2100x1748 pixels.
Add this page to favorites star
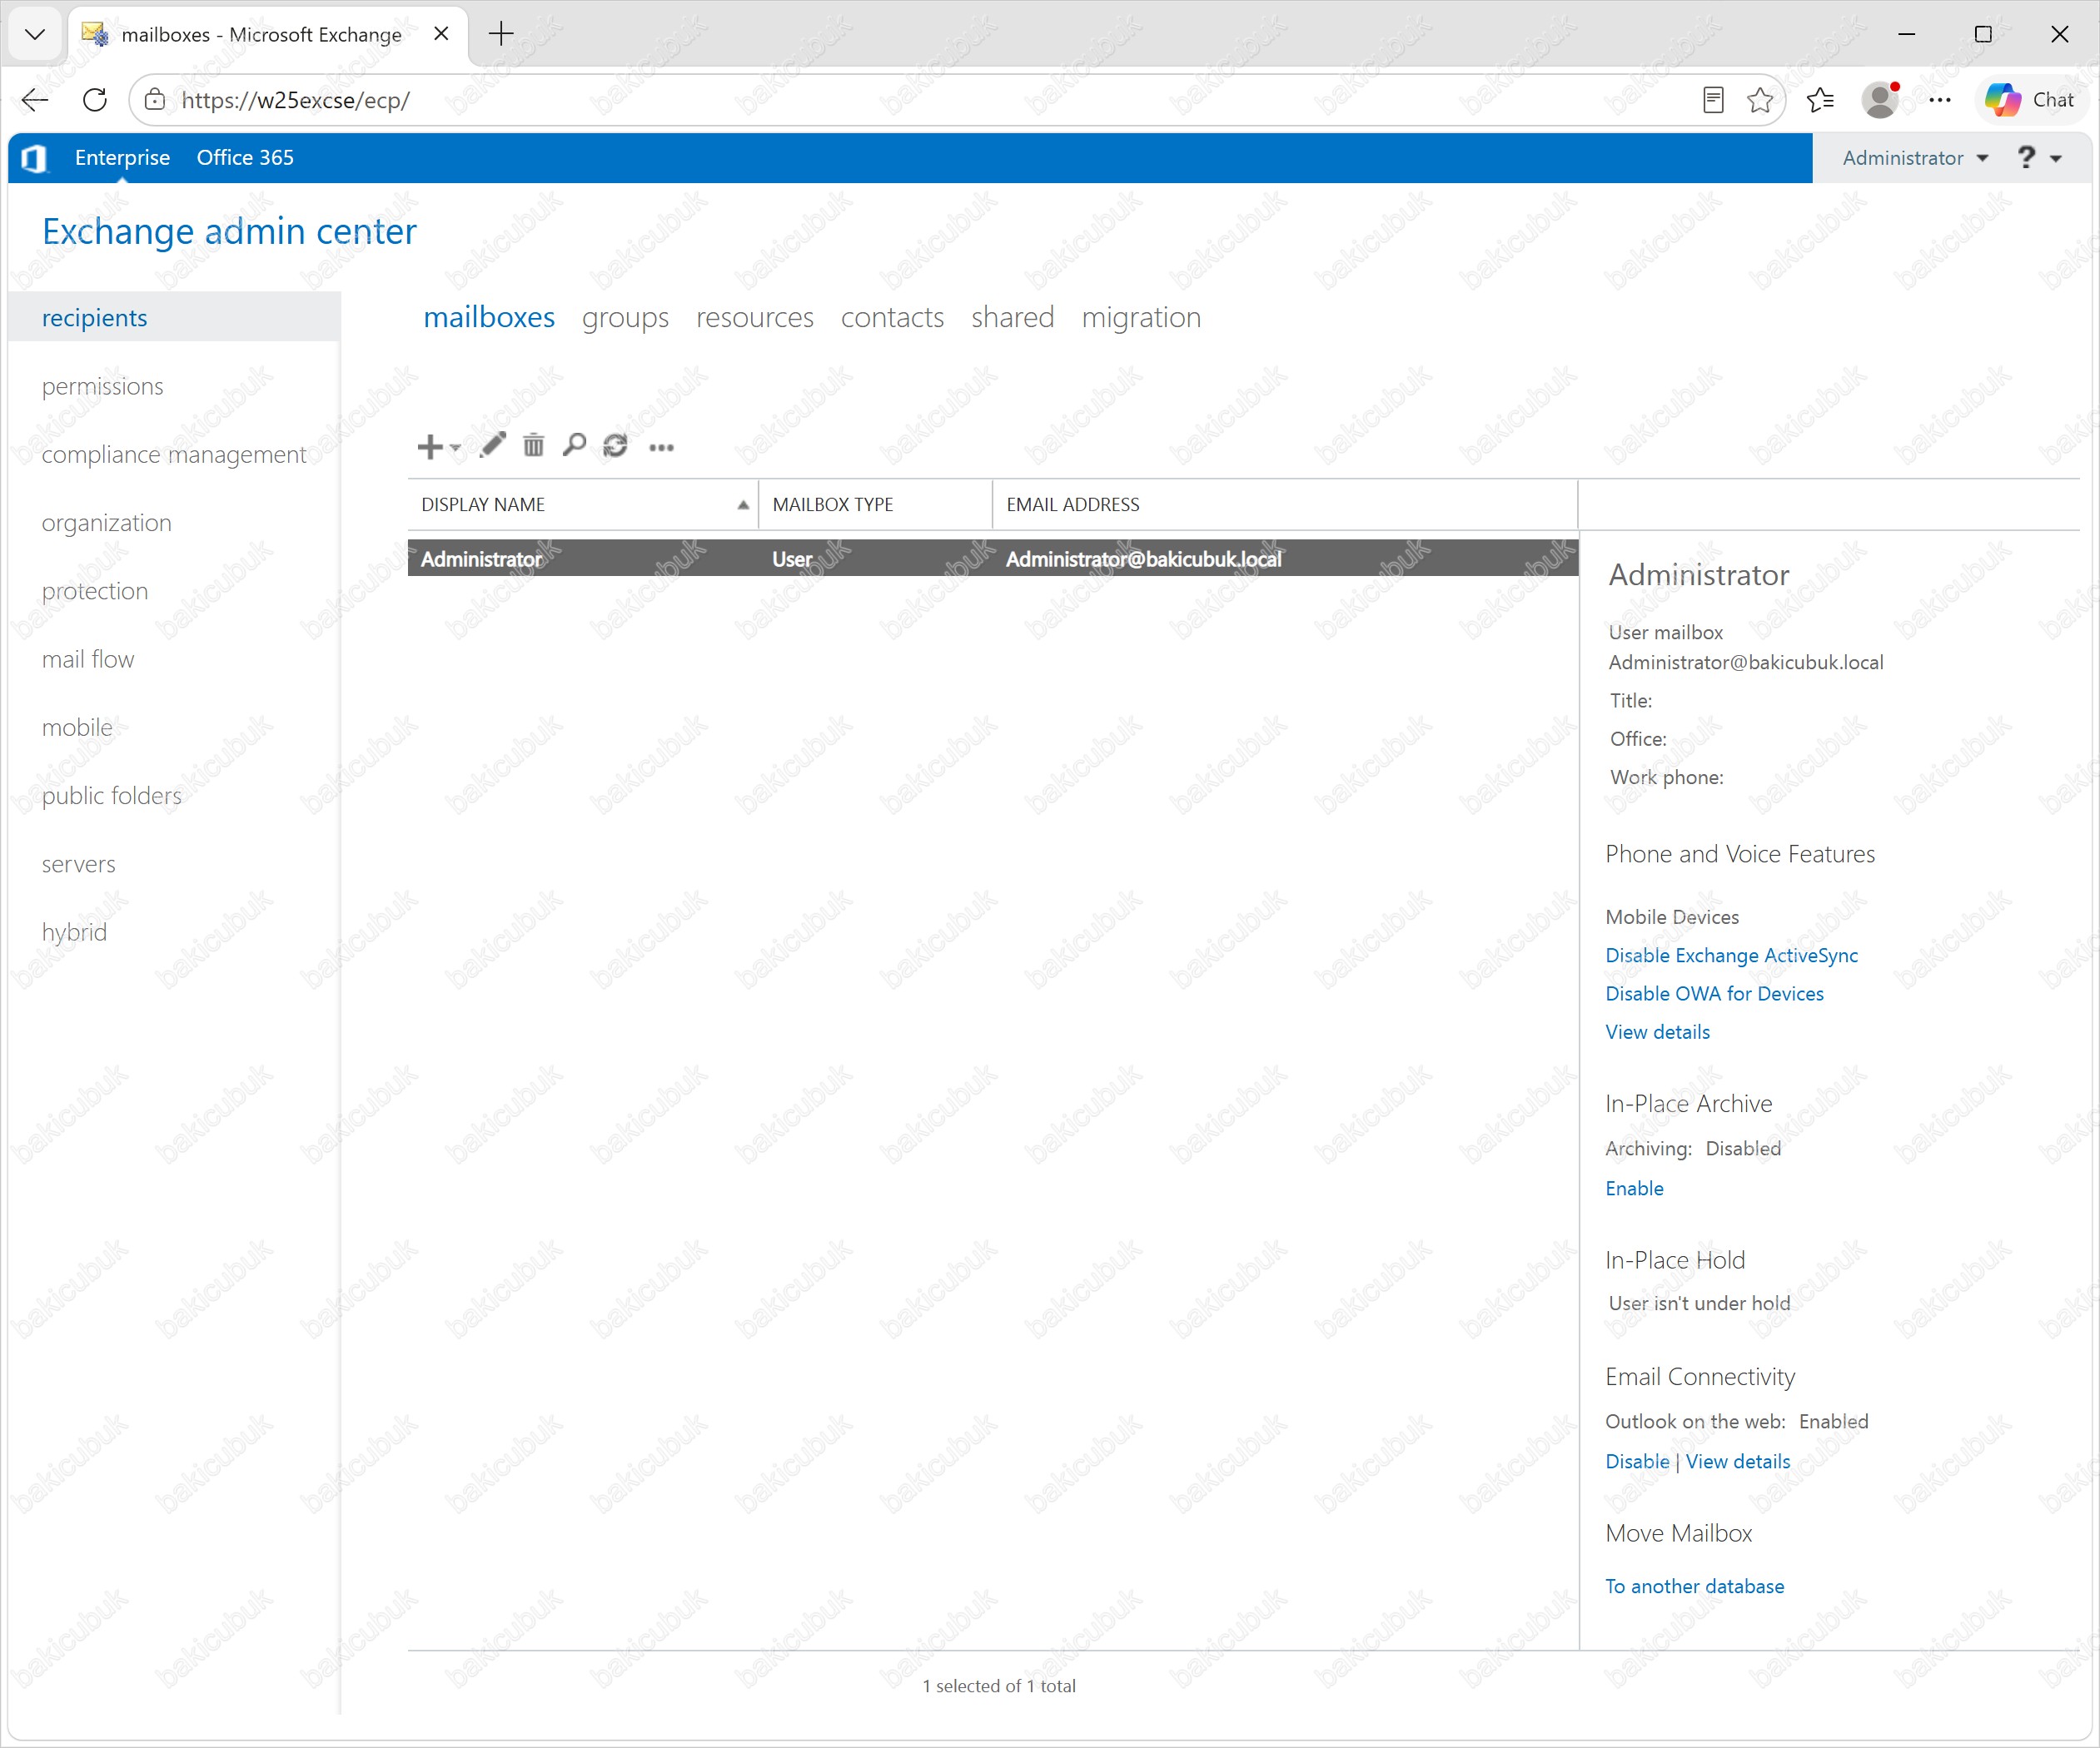click(x=1760, y=100)
